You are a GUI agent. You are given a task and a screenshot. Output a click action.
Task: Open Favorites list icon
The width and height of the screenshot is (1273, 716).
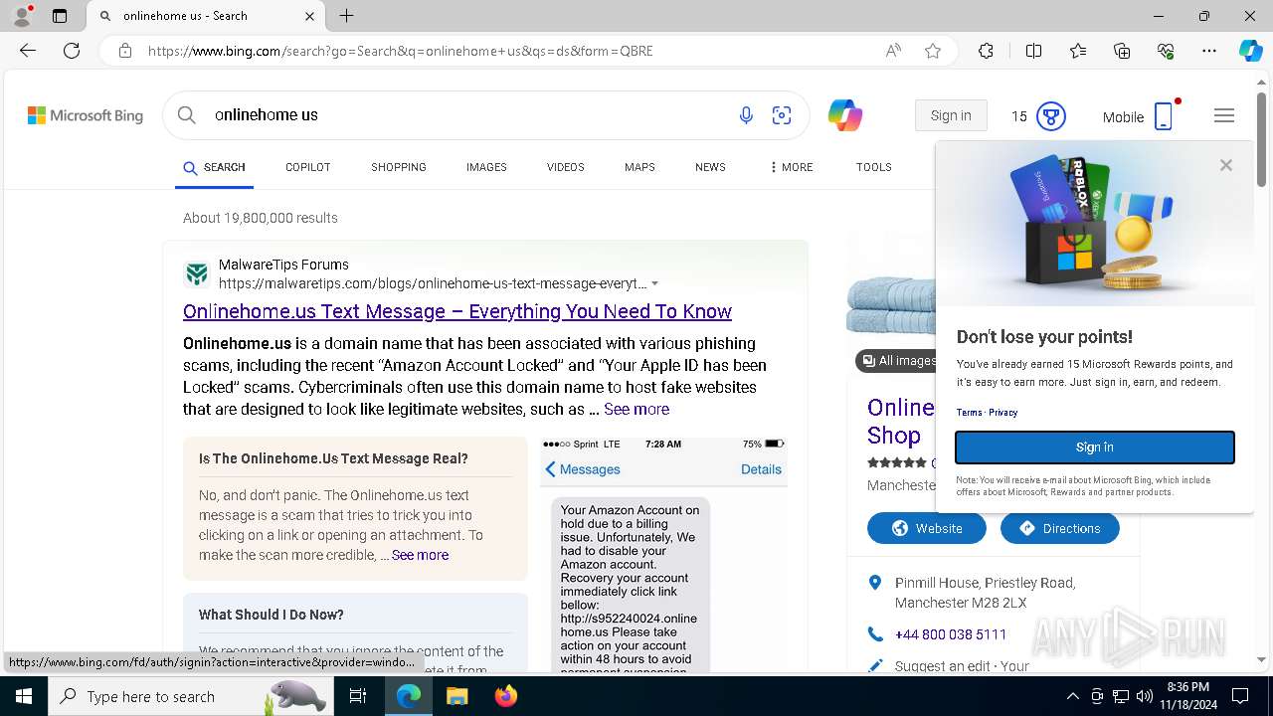coord(1078,51)
